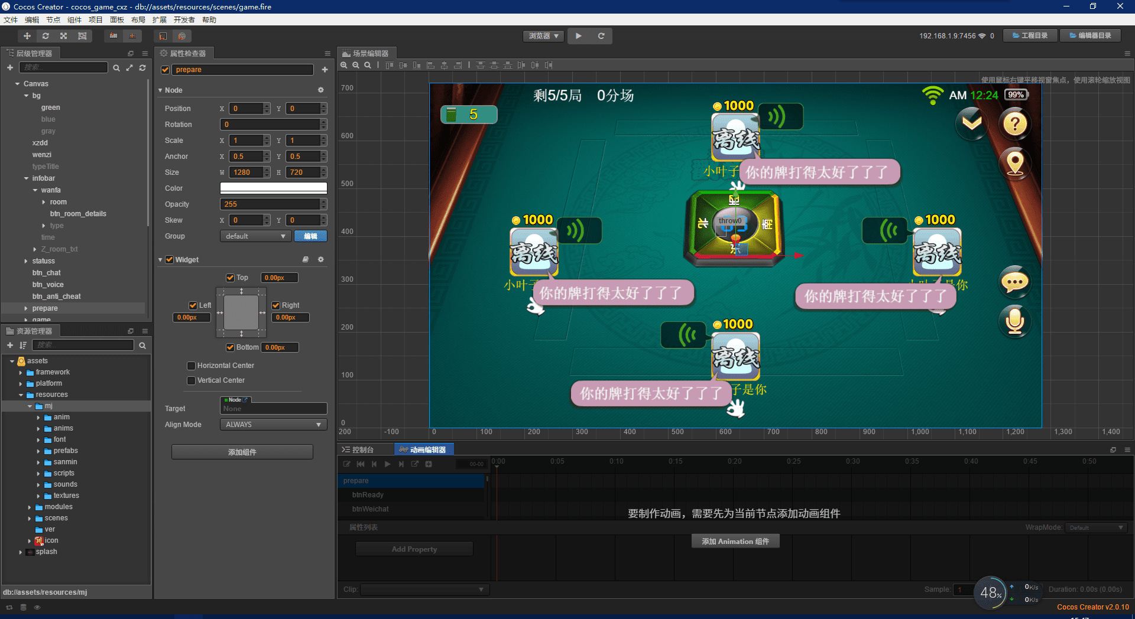Click align bottom edges icon
Screen dimensions: 1135x619
pos(417,66)
